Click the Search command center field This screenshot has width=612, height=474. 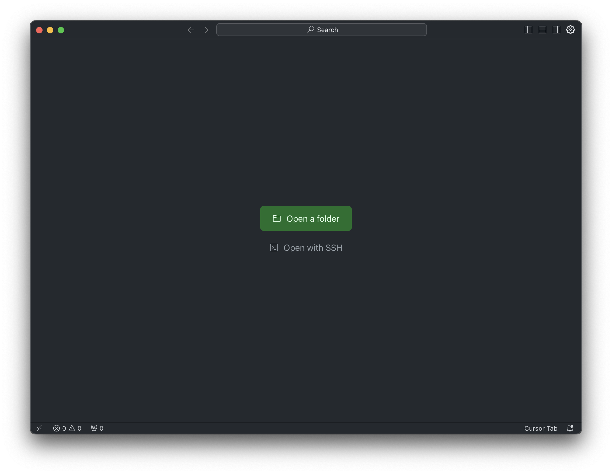[x=321, y=30]
